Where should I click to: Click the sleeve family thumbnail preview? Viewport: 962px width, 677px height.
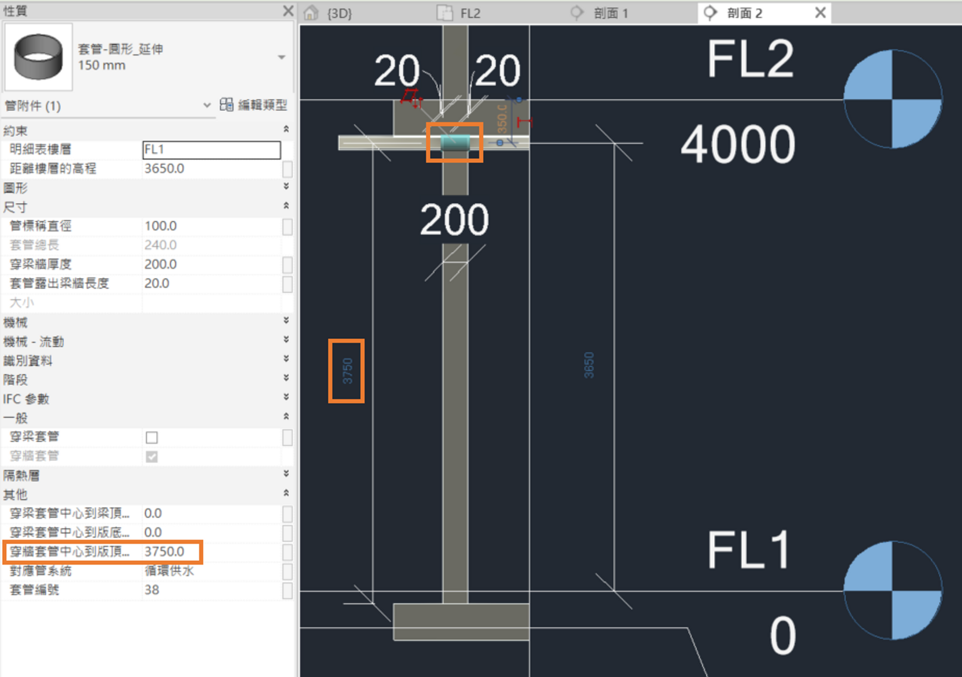(38, 56)
